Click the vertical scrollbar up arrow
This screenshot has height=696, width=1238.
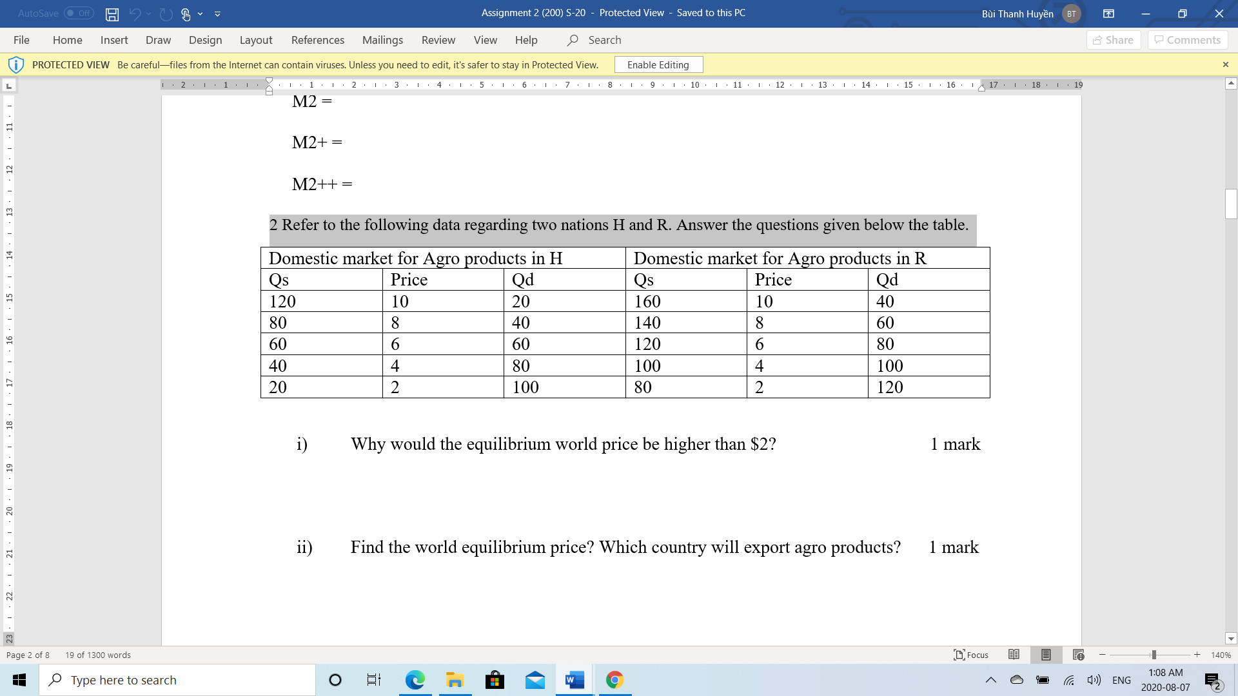[1231, 84]
